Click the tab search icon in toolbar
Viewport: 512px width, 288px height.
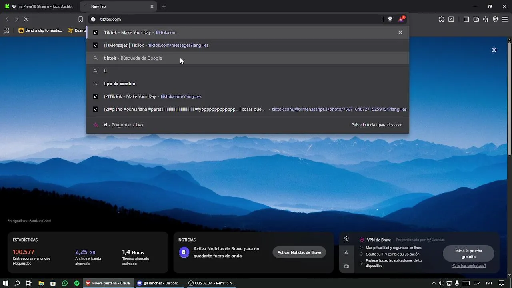(x=451, y=19)
